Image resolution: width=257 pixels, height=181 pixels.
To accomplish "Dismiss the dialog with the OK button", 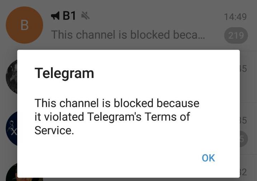I will [x=208, y=158].
